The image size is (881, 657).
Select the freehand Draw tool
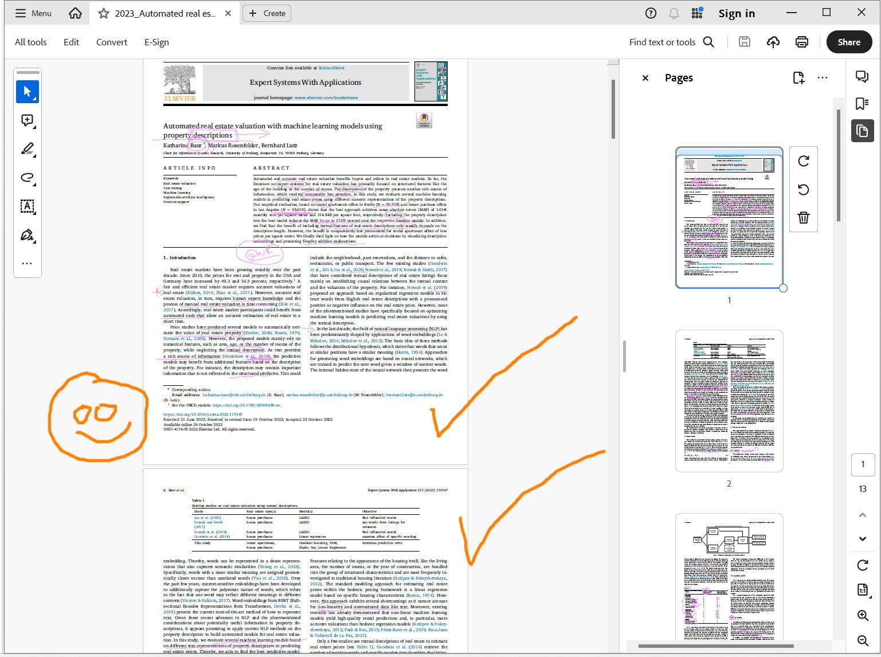(x=28, y=178)
